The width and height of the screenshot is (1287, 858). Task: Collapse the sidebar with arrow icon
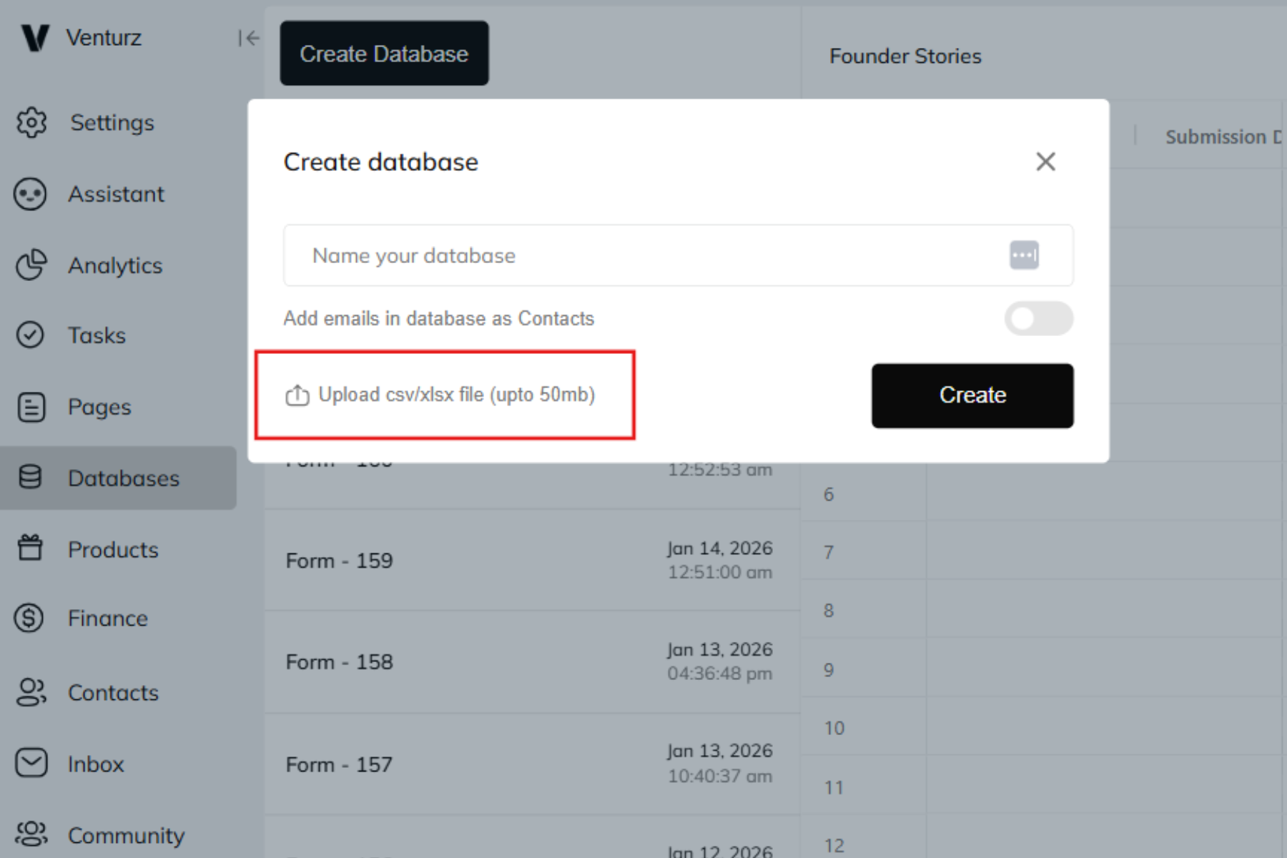click(x=248, y=38)
